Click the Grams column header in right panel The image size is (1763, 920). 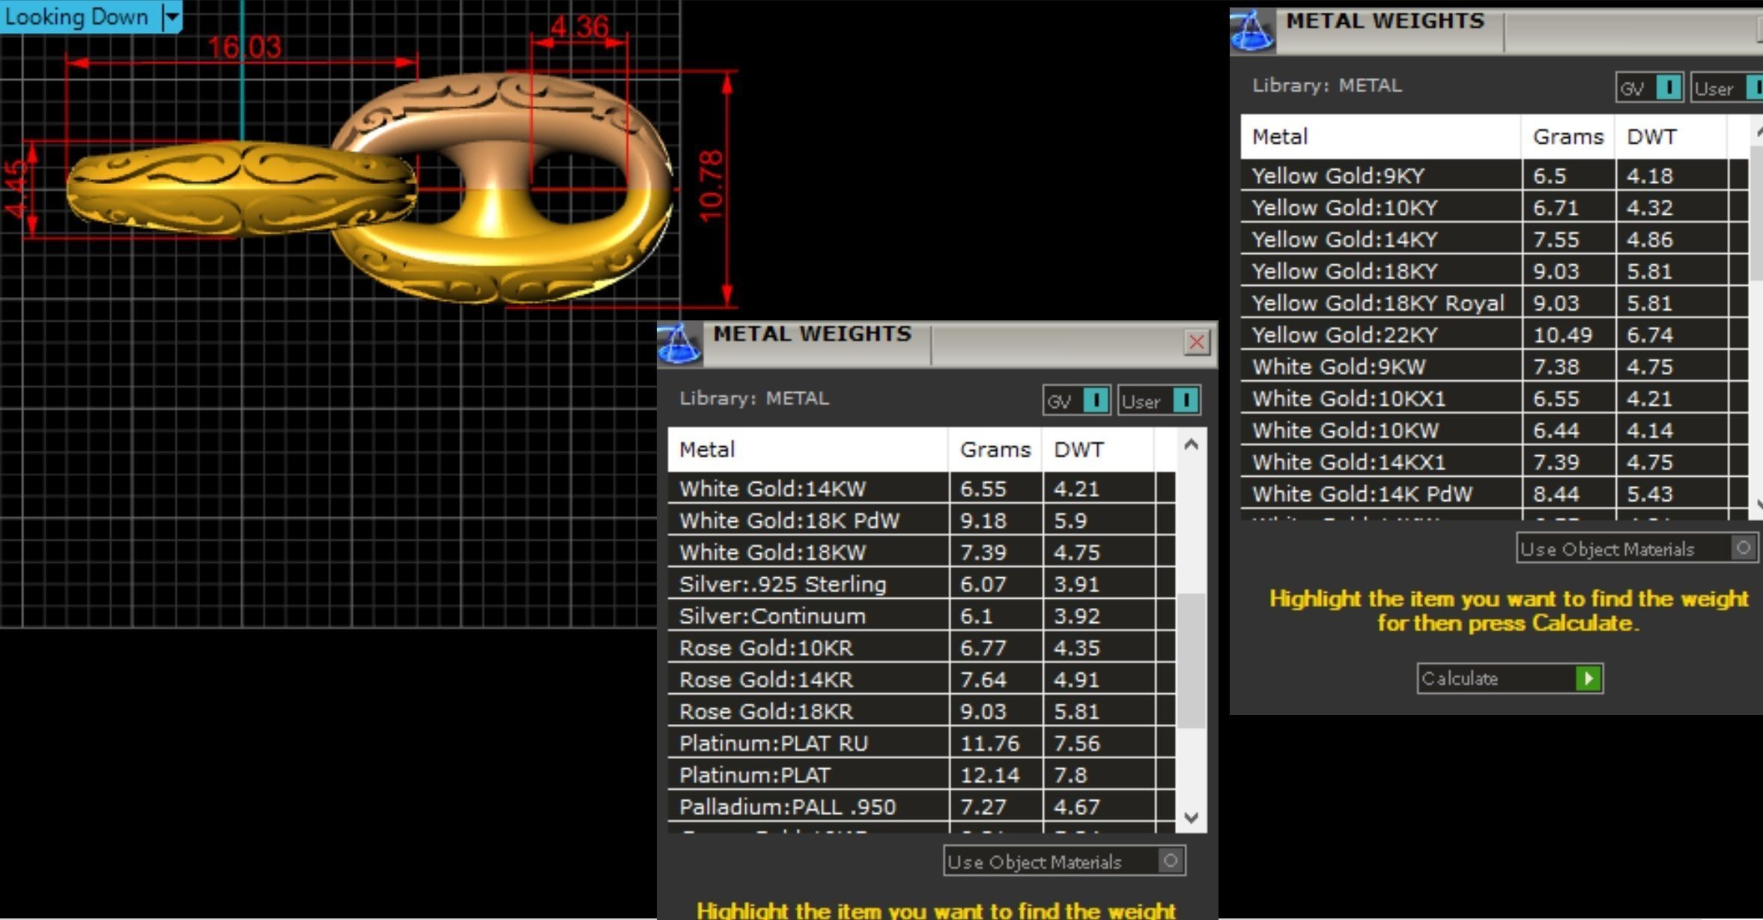coord(1568,136)
